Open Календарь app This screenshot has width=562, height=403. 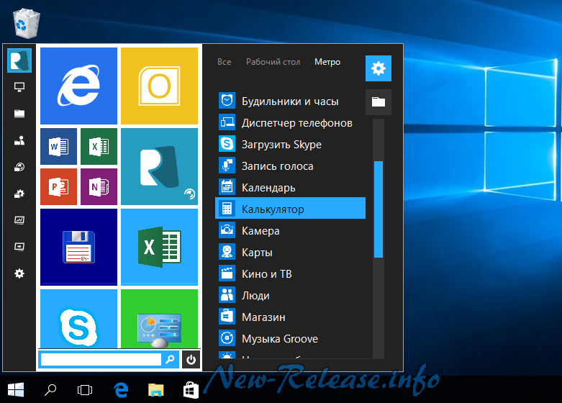(x=290, y=188)
